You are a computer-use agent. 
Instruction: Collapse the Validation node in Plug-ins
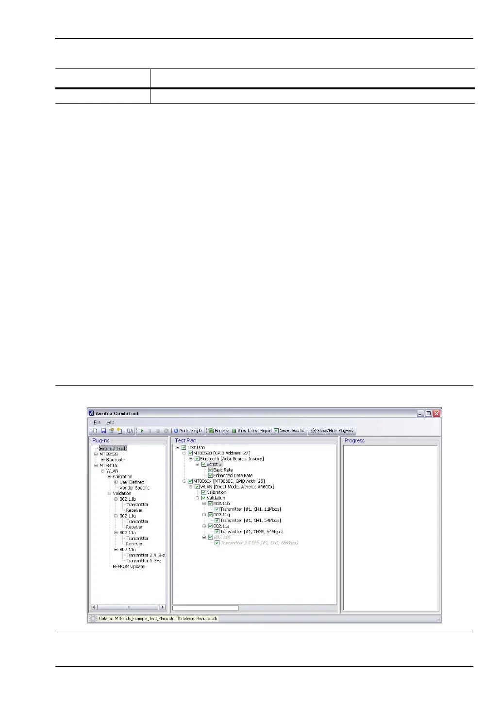tap(109, 493)
